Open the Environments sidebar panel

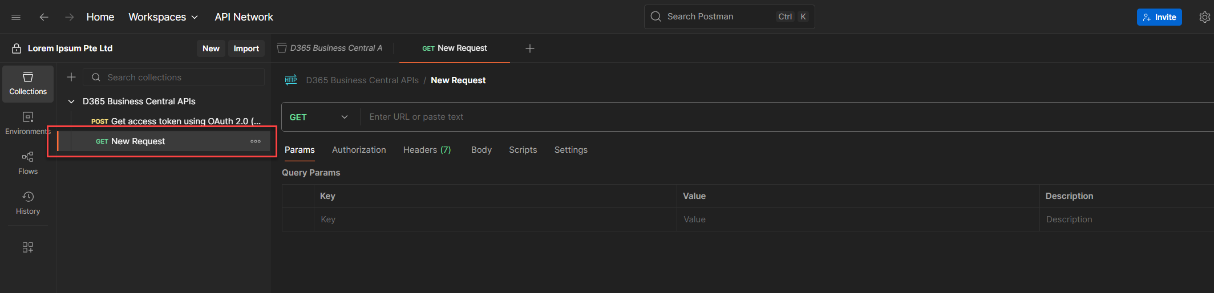pos(28,124)
